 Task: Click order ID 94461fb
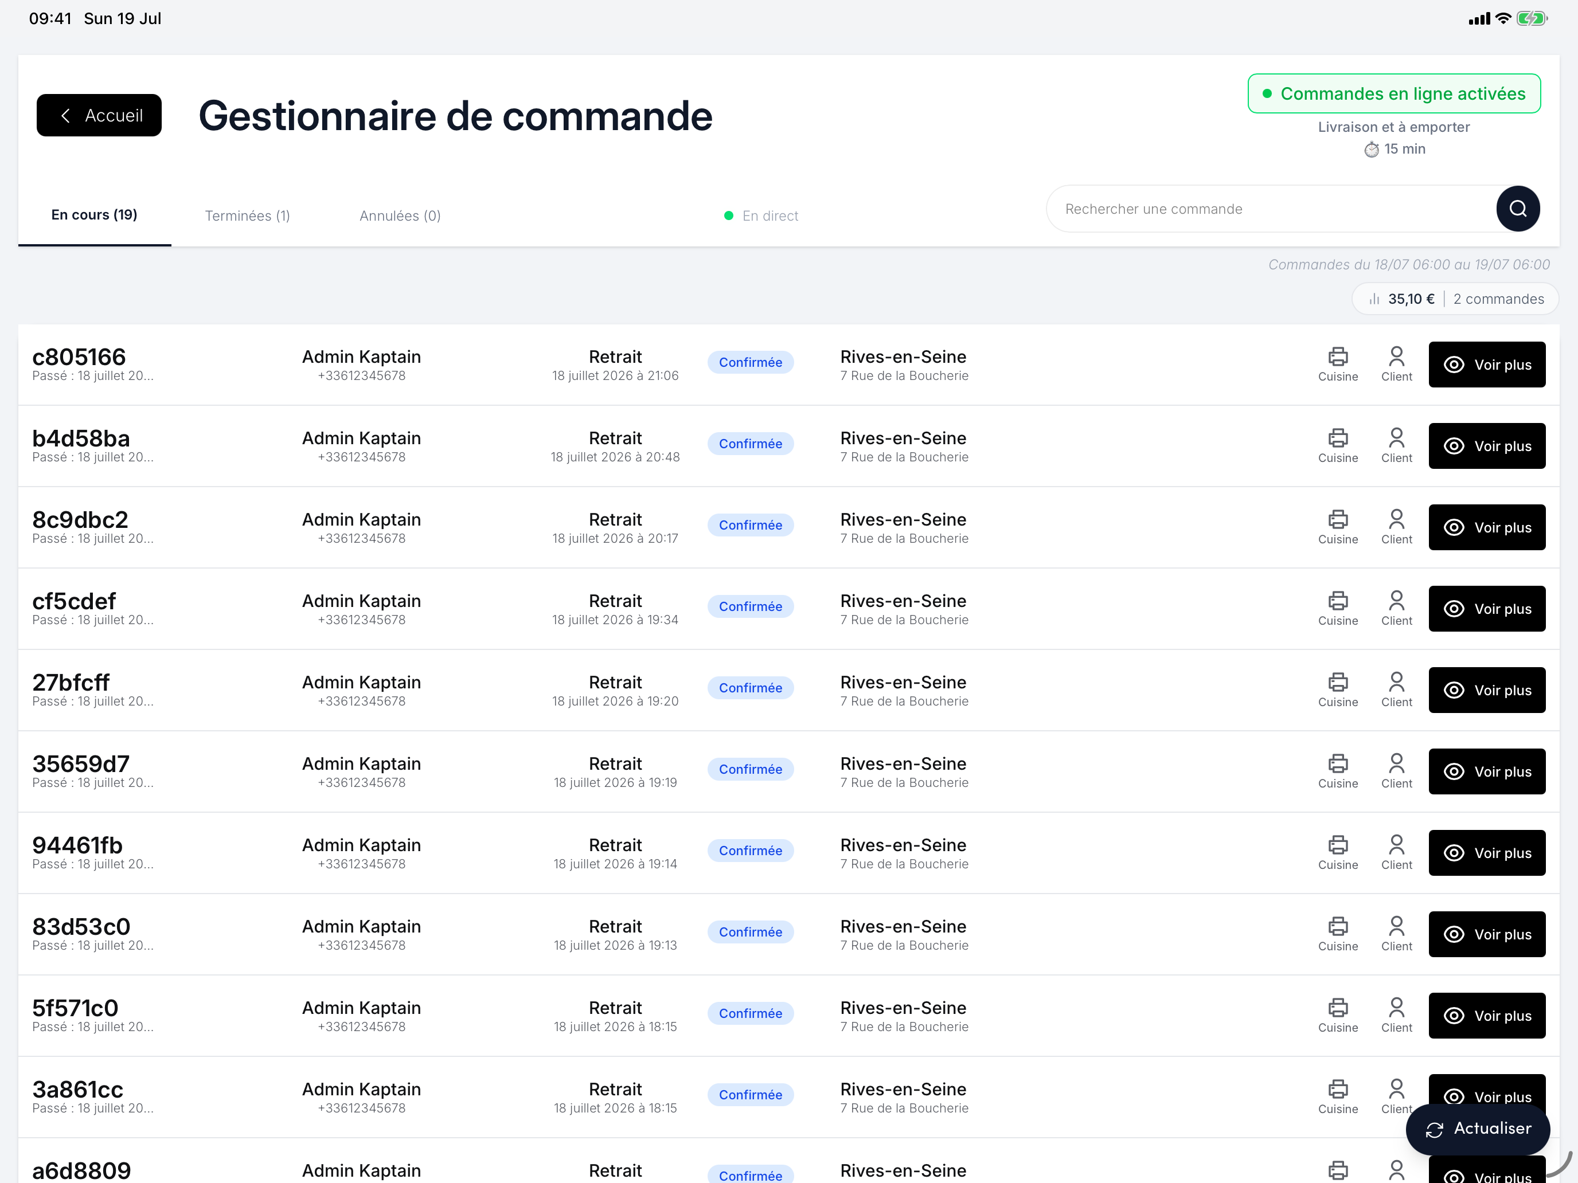click(x=77, y=845)
